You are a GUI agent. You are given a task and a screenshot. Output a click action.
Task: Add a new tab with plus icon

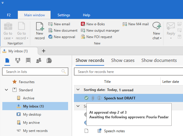click(x=44, y=51)
